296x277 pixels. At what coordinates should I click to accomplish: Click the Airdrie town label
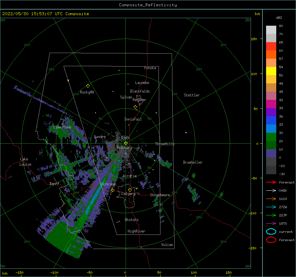coord(130,176)
